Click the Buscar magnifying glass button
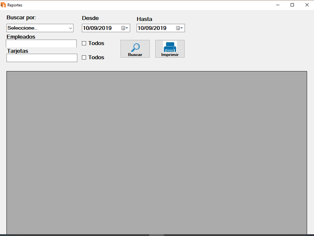Viewport: 314px width, 236px height. [135, 49]
